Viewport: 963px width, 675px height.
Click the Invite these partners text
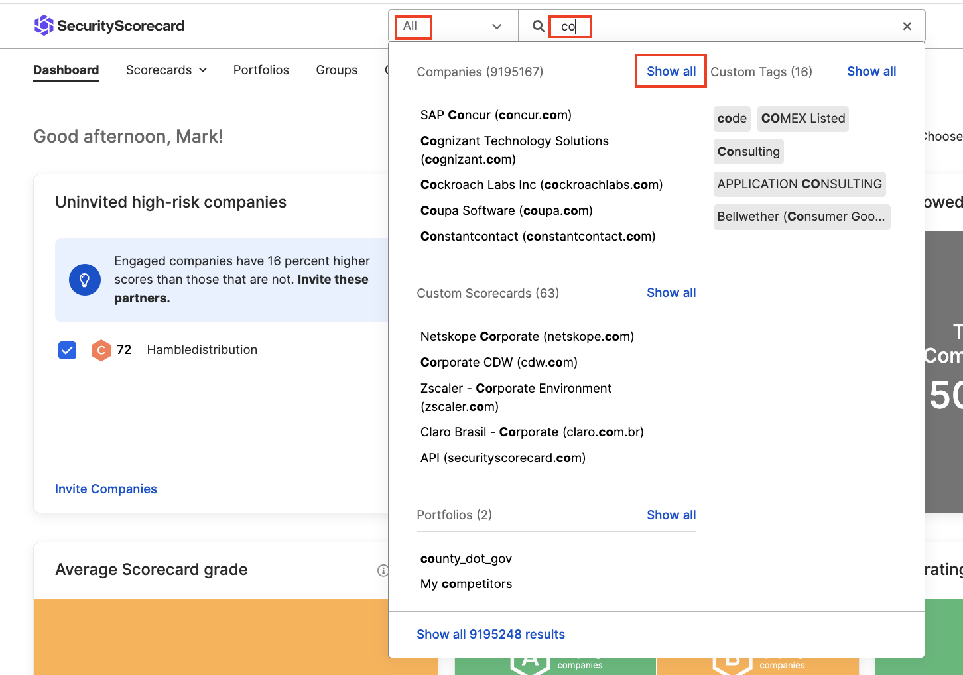(241, 288)
